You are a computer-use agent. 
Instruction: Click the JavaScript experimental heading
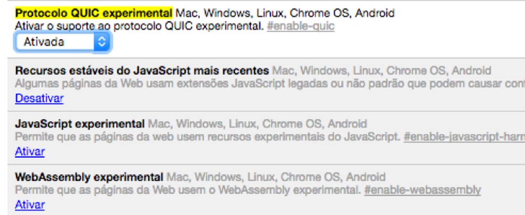pyautogui.click(x=80, y=124)
